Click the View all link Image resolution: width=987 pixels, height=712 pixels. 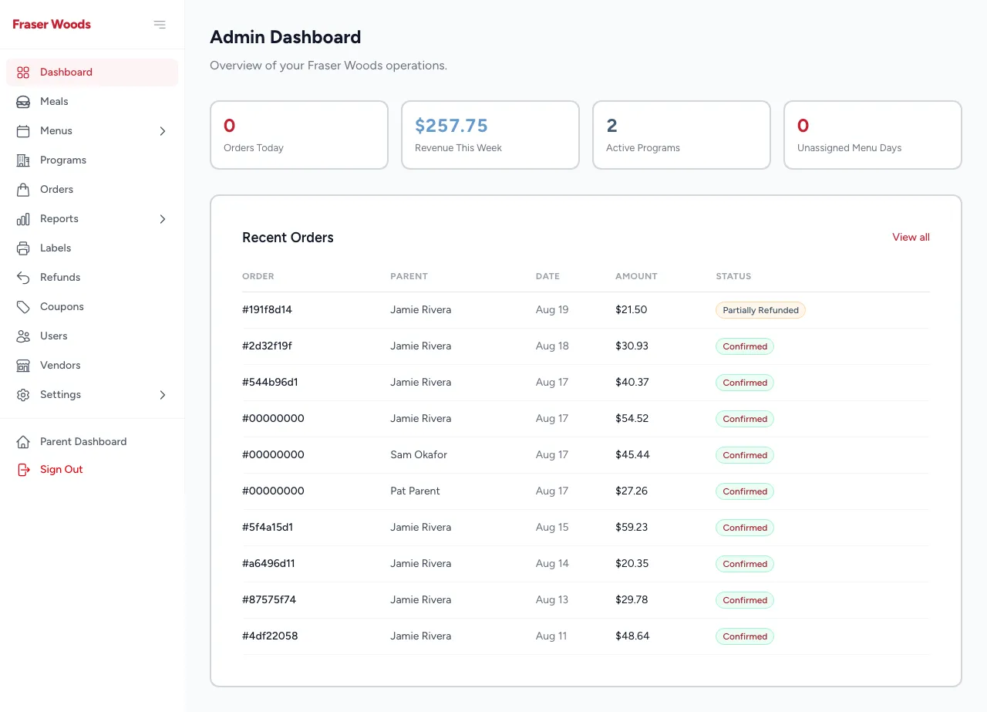(911, 238)
